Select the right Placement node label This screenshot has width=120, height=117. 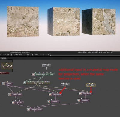(85, 100)
